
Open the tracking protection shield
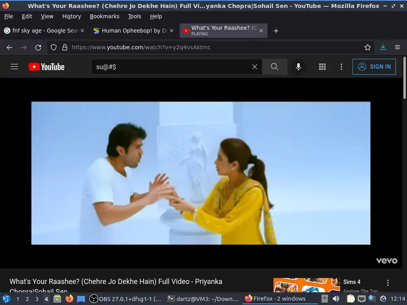click(54, 47)
